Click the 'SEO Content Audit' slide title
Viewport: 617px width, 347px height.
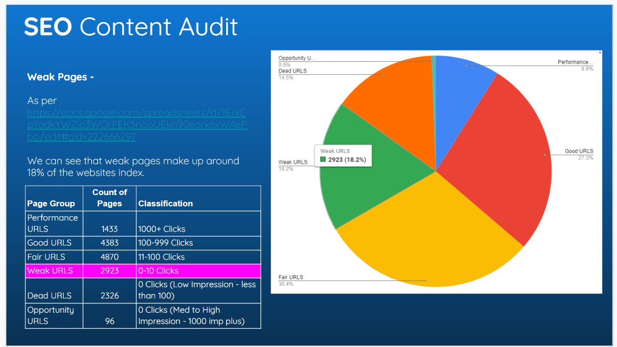131,26
